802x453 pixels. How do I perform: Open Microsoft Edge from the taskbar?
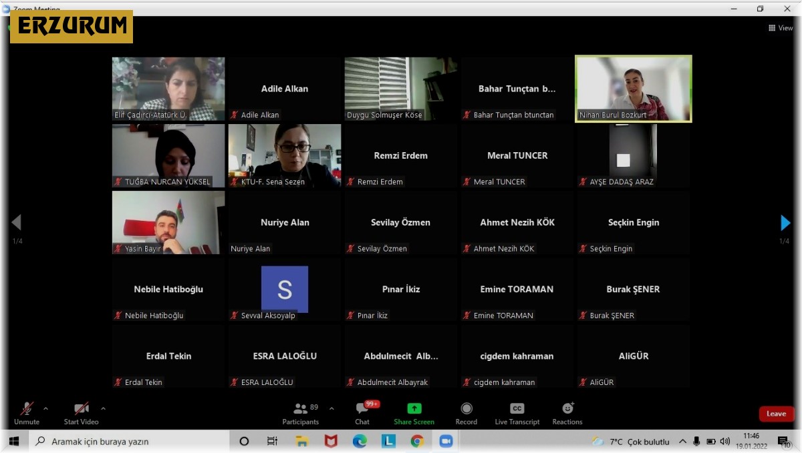click(x=360, y=441)
